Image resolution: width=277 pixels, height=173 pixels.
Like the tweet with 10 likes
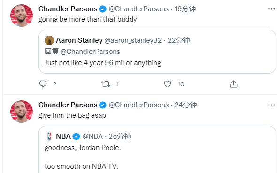[168, 84]
